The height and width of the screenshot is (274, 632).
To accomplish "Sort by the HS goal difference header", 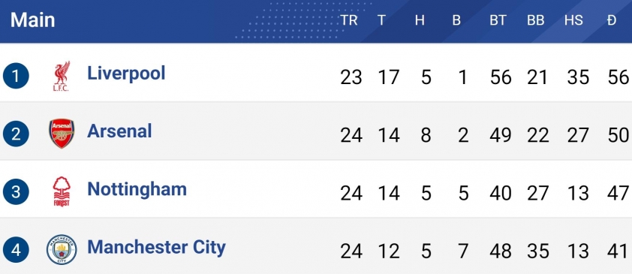I will [x=573, y=20].
